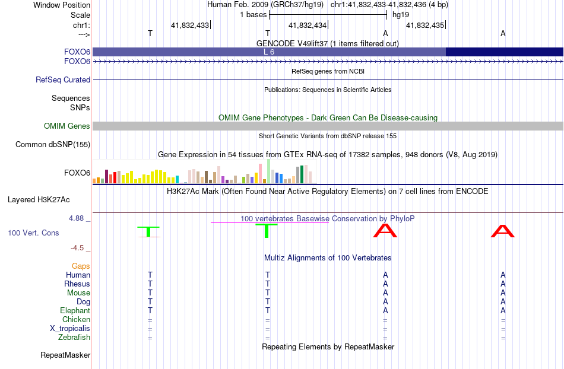Open the H3K27Ac Mark track title

click(327, 191)
